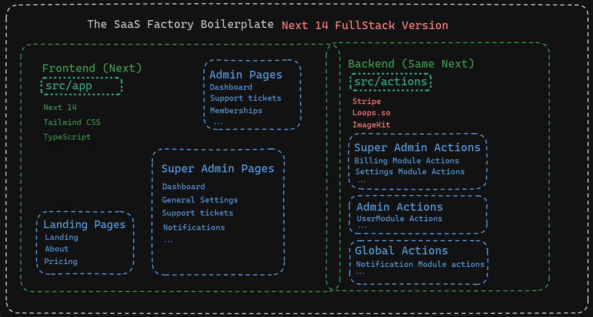Click the 'Pricing' item
Viewport: 593px width, 317px height.
pyautogui.click(x=61, y=261)
